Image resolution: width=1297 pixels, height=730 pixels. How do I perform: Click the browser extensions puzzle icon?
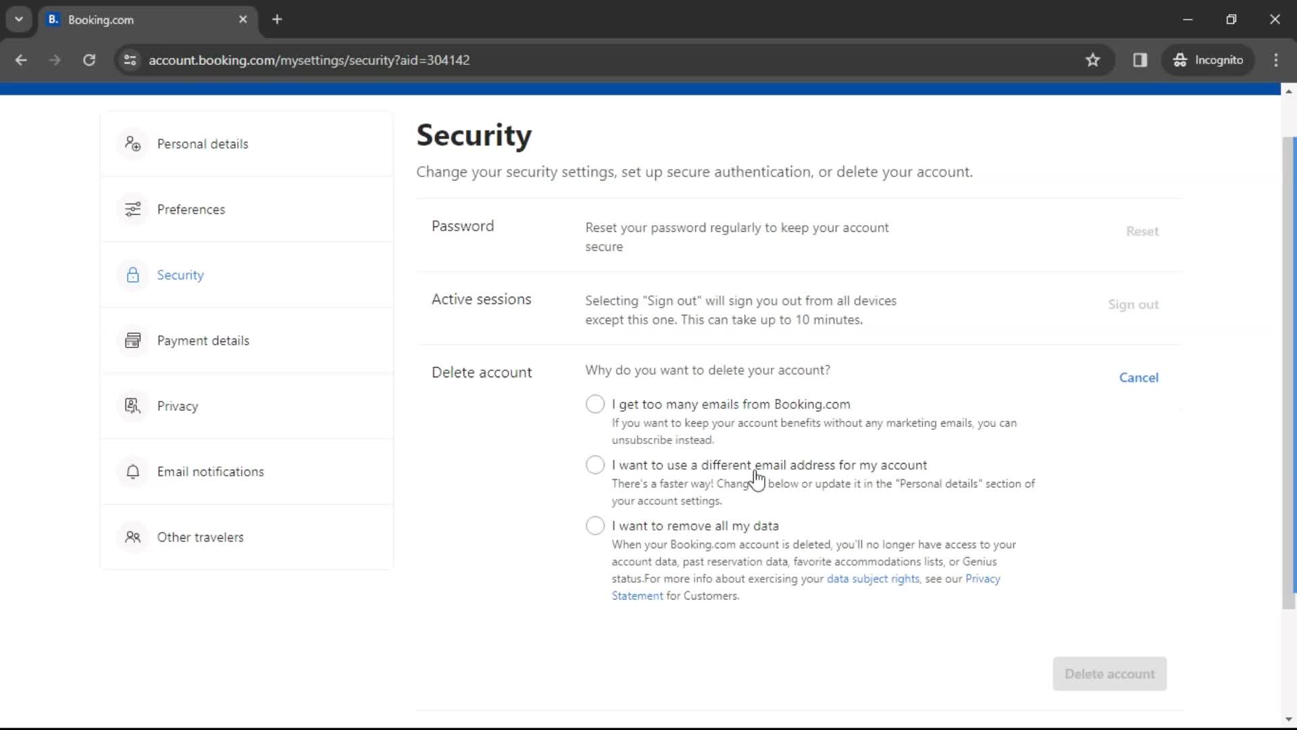click(x=1141, y=59)
